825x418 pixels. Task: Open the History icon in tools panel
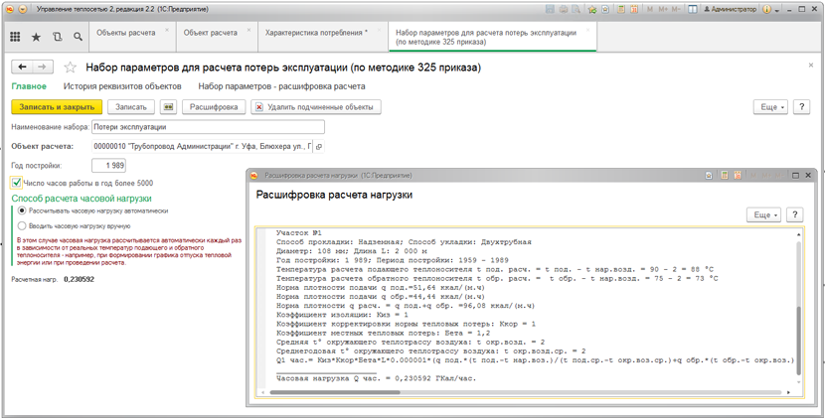[57, 37]
